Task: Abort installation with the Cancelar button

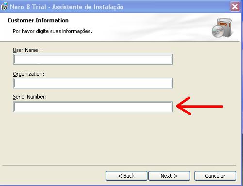Action: pyautogui.click(x=215, y=176)
